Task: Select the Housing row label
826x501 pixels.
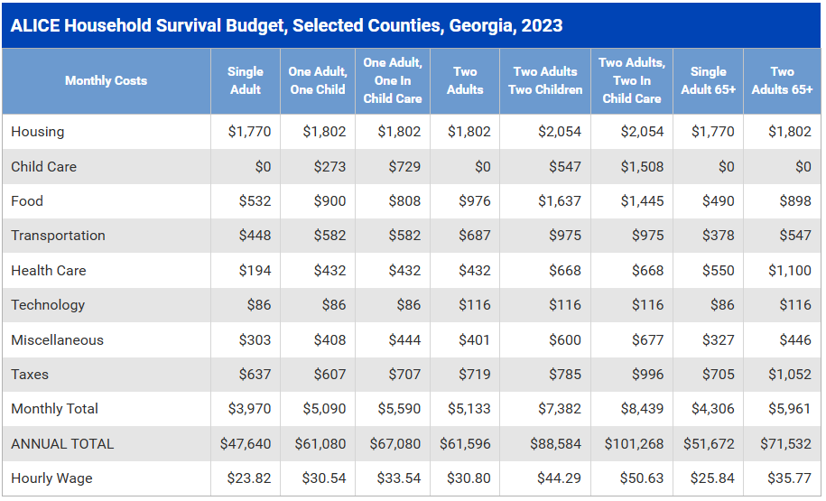Action: [x=38, y=132]
